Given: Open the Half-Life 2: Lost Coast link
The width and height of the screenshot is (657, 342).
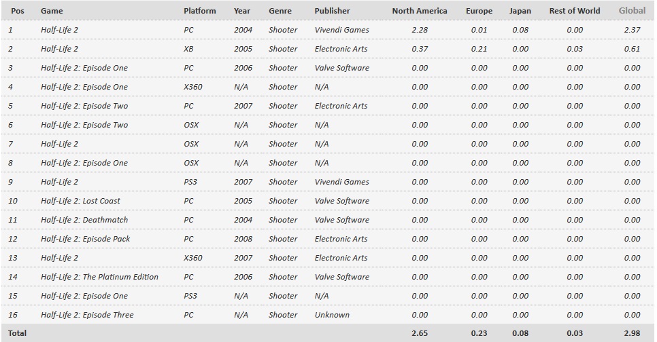Looking at the screenshot, I should [82, 201].
